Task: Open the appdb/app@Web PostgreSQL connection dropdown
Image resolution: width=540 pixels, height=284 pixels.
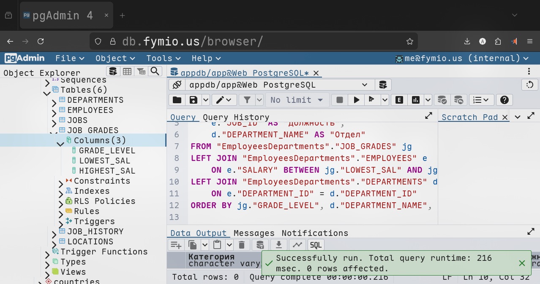Action: tap(279, 85)
